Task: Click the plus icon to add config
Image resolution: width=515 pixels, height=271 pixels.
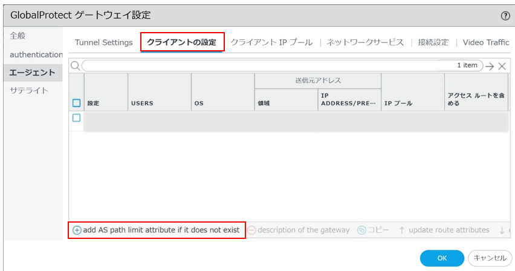Action: coord(77,230)
